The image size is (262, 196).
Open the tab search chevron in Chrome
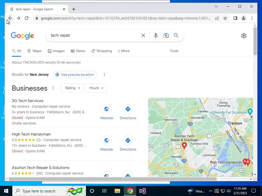click(x=216, y=6)
